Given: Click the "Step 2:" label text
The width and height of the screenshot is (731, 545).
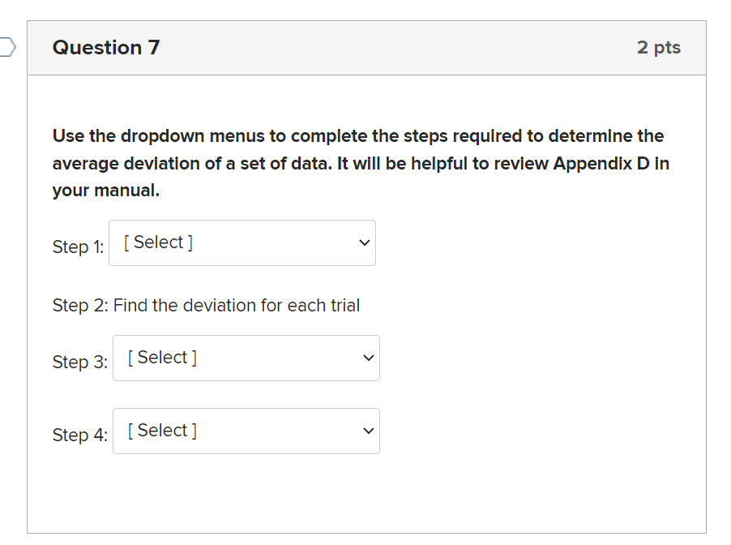Looking at the screenshot, I should click(80, 306).
